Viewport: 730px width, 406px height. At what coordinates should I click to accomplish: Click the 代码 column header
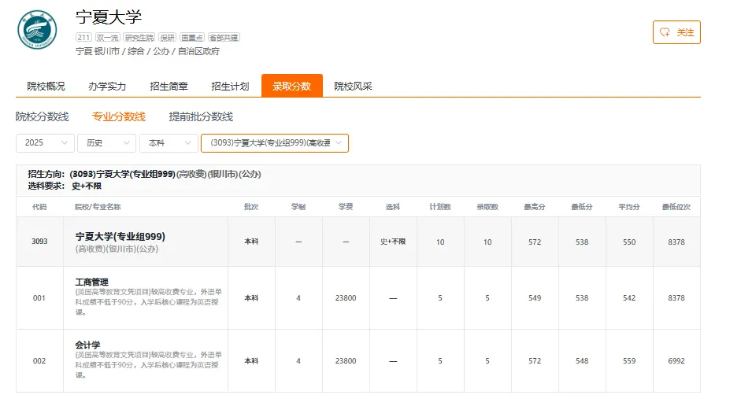coord(39,207)
